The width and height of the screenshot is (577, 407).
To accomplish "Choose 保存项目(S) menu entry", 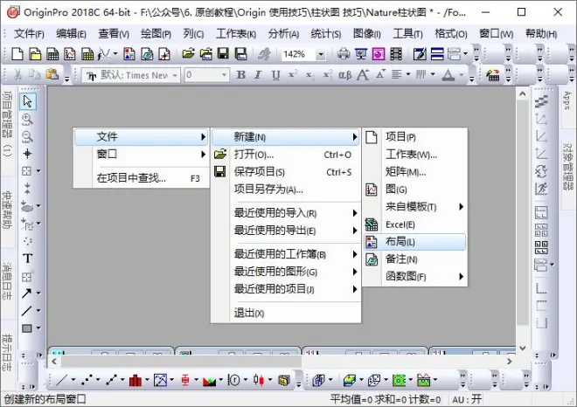I will (x=286, y=172).
